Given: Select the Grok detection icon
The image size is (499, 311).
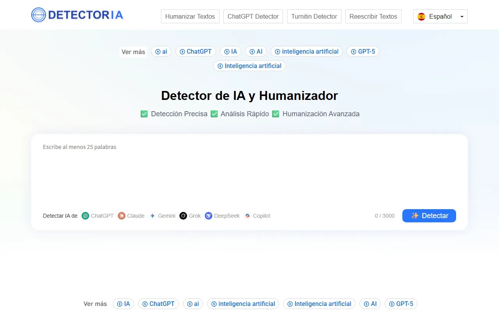Looking at the screenshot, I should point(183,216).
